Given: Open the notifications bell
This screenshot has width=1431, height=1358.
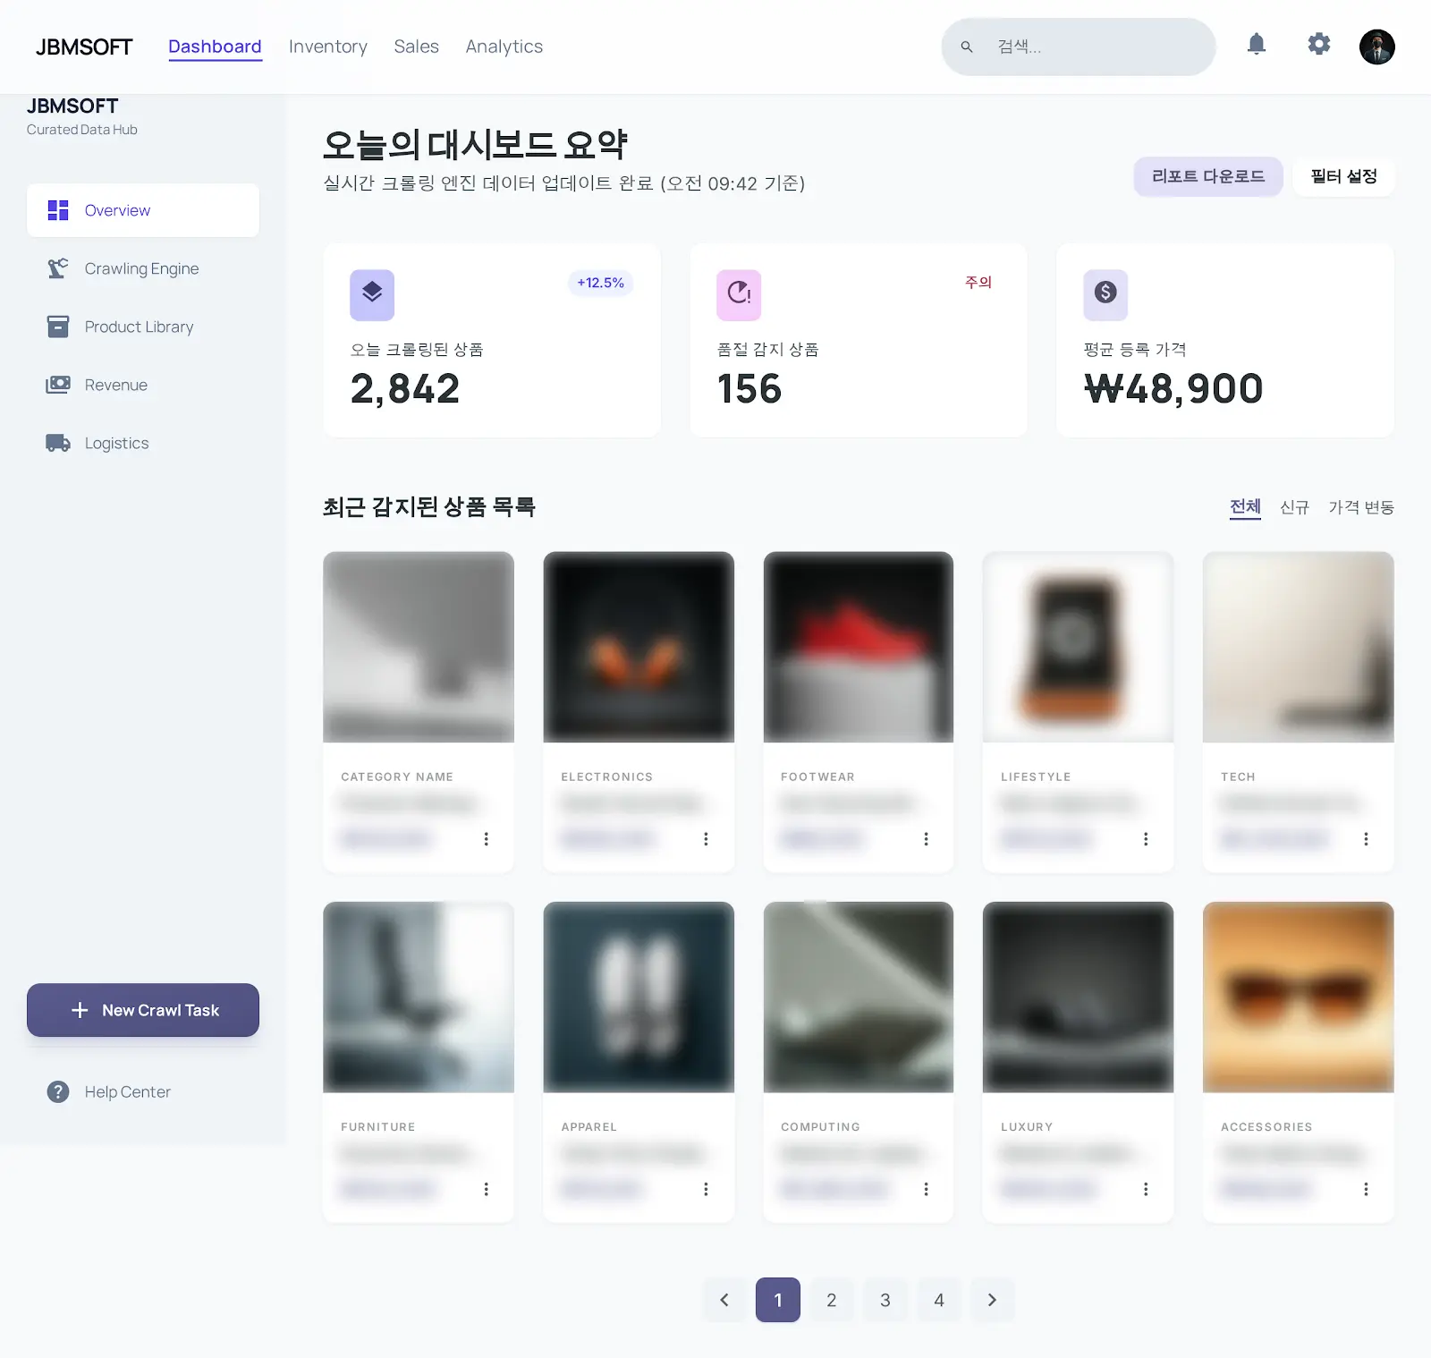Looking at the screenshot, I should pos(1257,44).
